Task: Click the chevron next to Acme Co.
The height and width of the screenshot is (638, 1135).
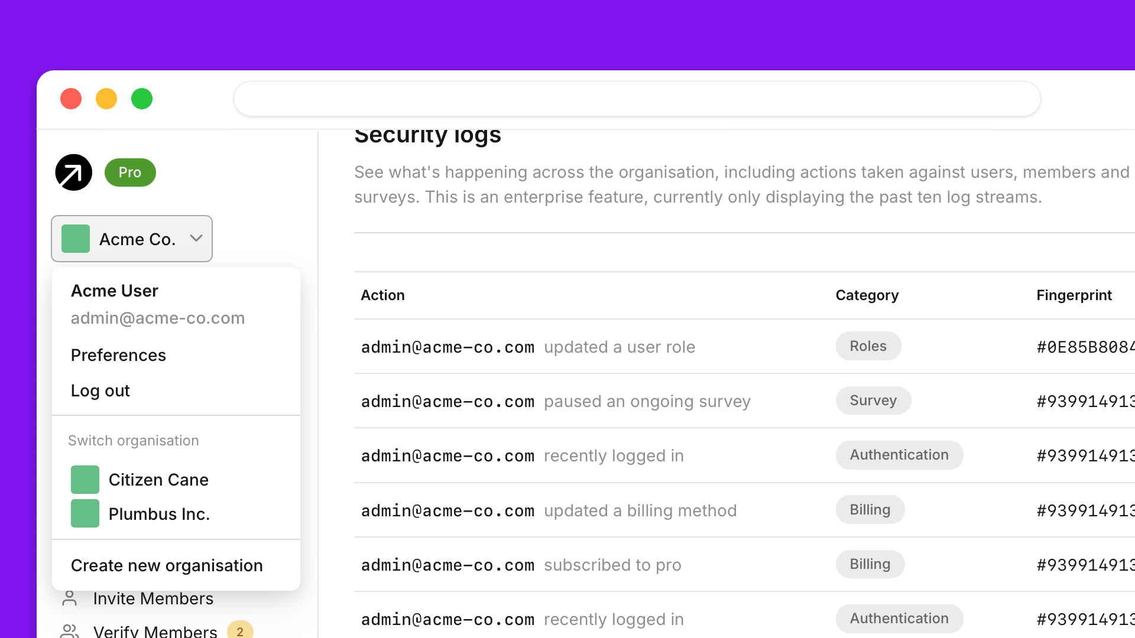Action: click(x=196, y=238)
